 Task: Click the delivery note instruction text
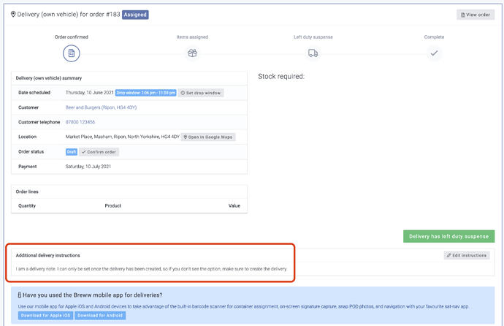coord(151,269)
